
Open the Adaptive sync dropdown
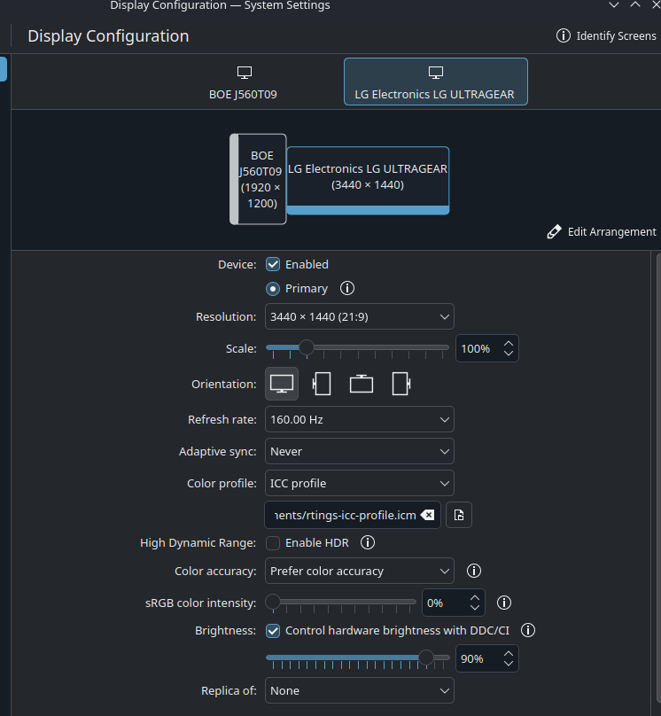click(360, 451)
